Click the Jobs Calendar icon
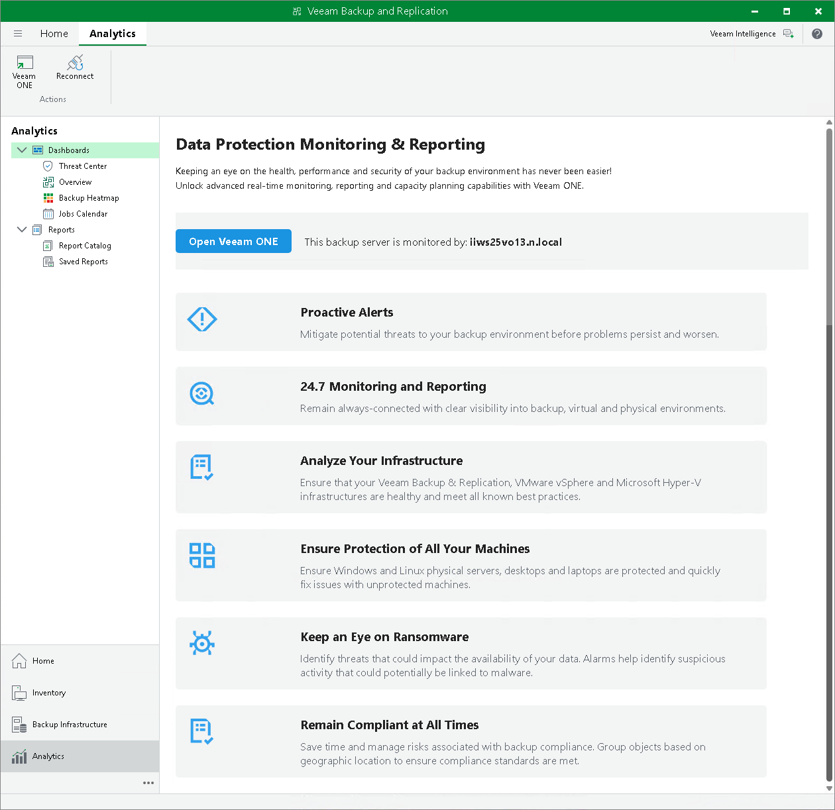The width and height of the screenshot is (835, 810). tap(48, 214)
